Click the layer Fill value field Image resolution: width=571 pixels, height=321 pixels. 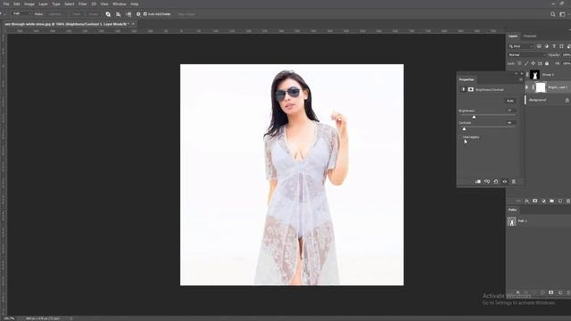pos(567,63)
